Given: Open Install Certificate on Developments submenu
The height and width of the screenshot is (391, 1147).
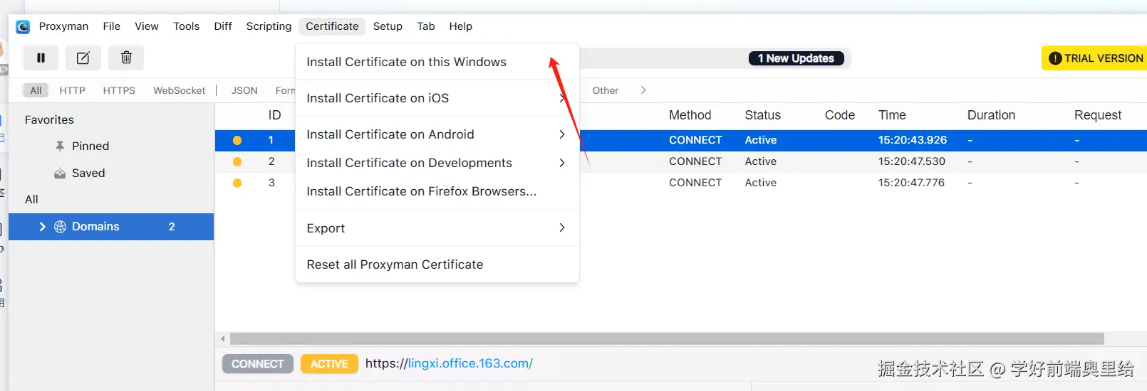Looking at the screenshot, I should point(437,163).
